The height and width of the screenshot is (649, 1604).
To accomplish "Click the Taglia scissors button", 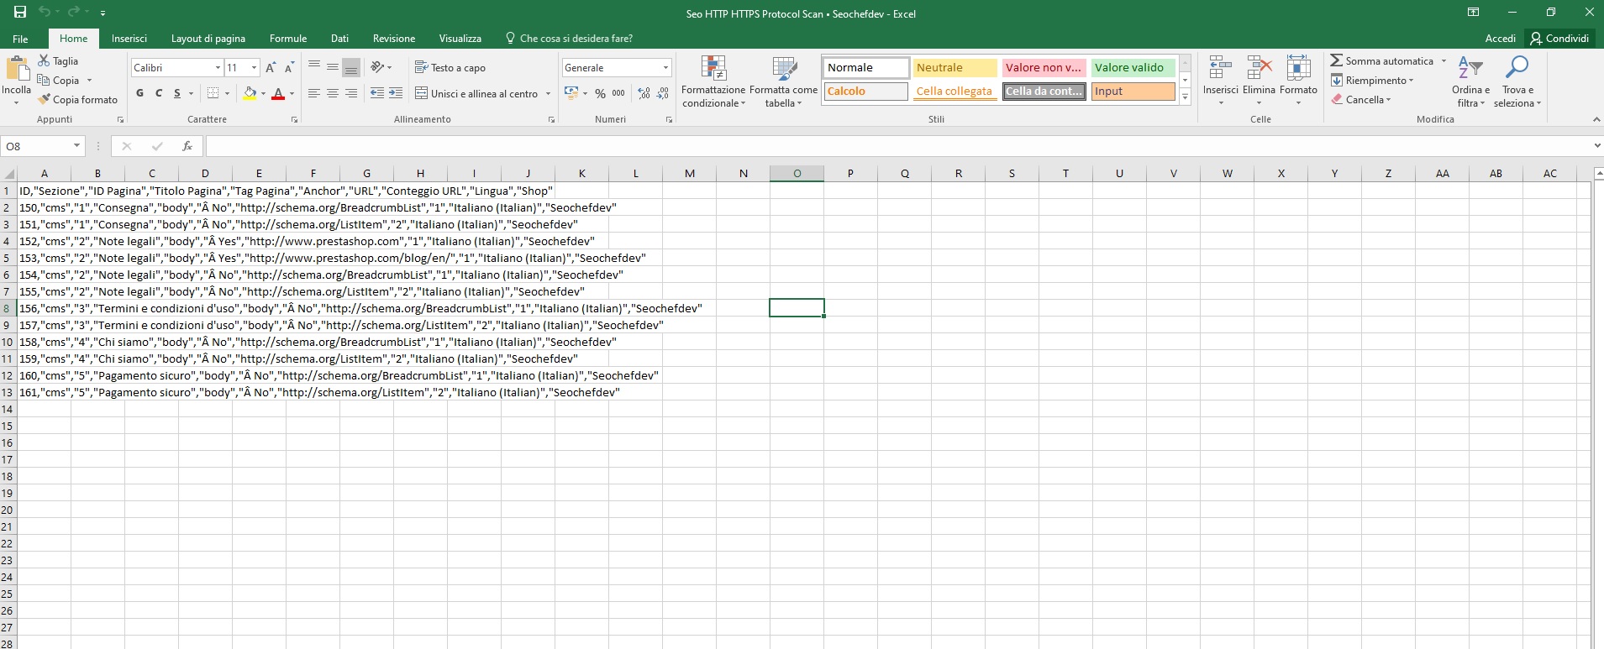I will coord(58,61).
